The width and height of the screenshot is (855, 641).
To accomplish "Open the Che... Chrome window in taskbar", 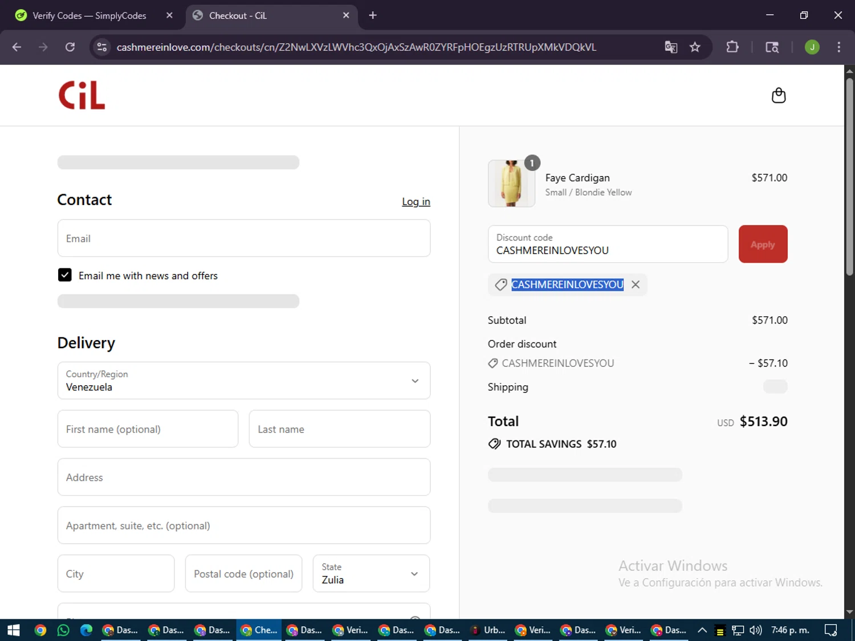I will pyautogui.click(x=259, y=630).
